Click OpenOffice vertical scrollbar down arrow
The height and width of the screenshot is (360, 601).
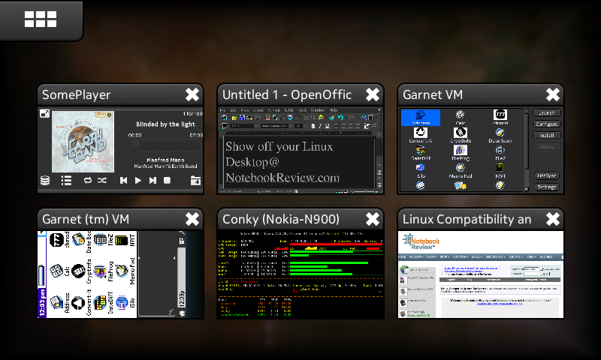tap(379, 165)
